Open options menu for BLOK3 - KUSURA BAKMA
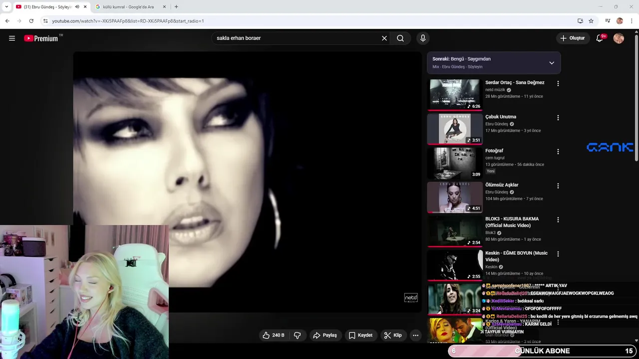Screen dimensions: 639x359 (558, 219)
